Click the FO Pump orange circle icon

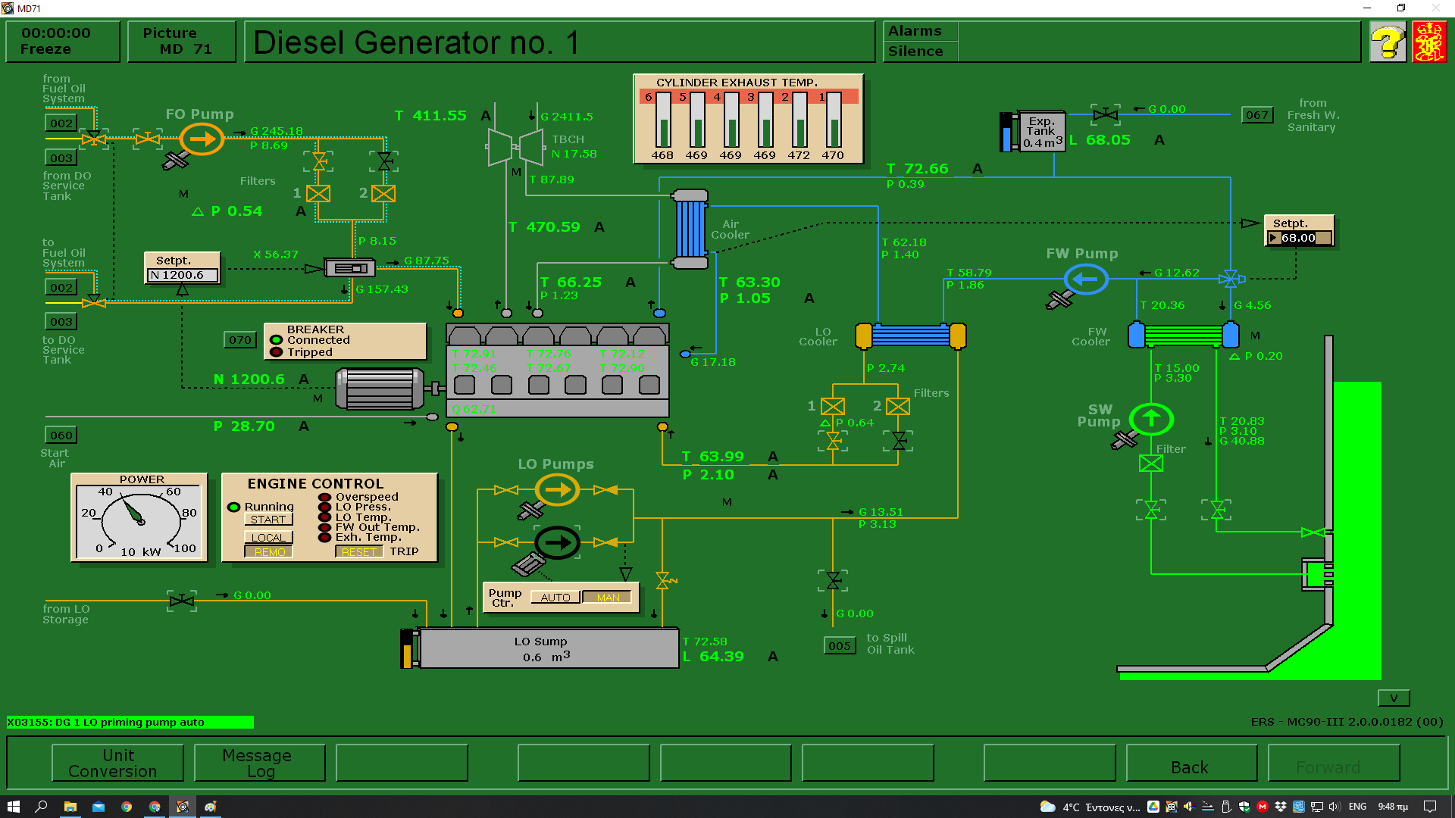(202, 139)
